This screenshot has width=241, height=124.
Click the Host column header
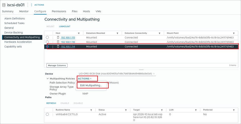58,33
